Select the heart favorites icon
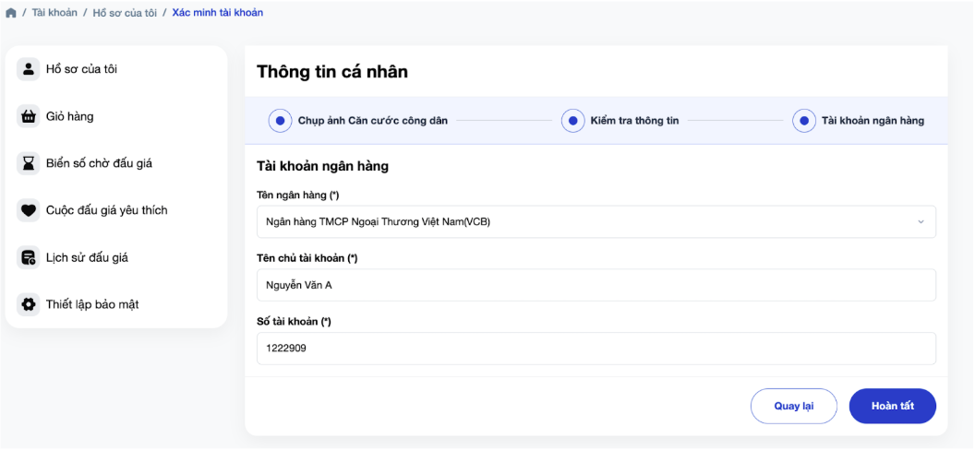 pos(28,210)
